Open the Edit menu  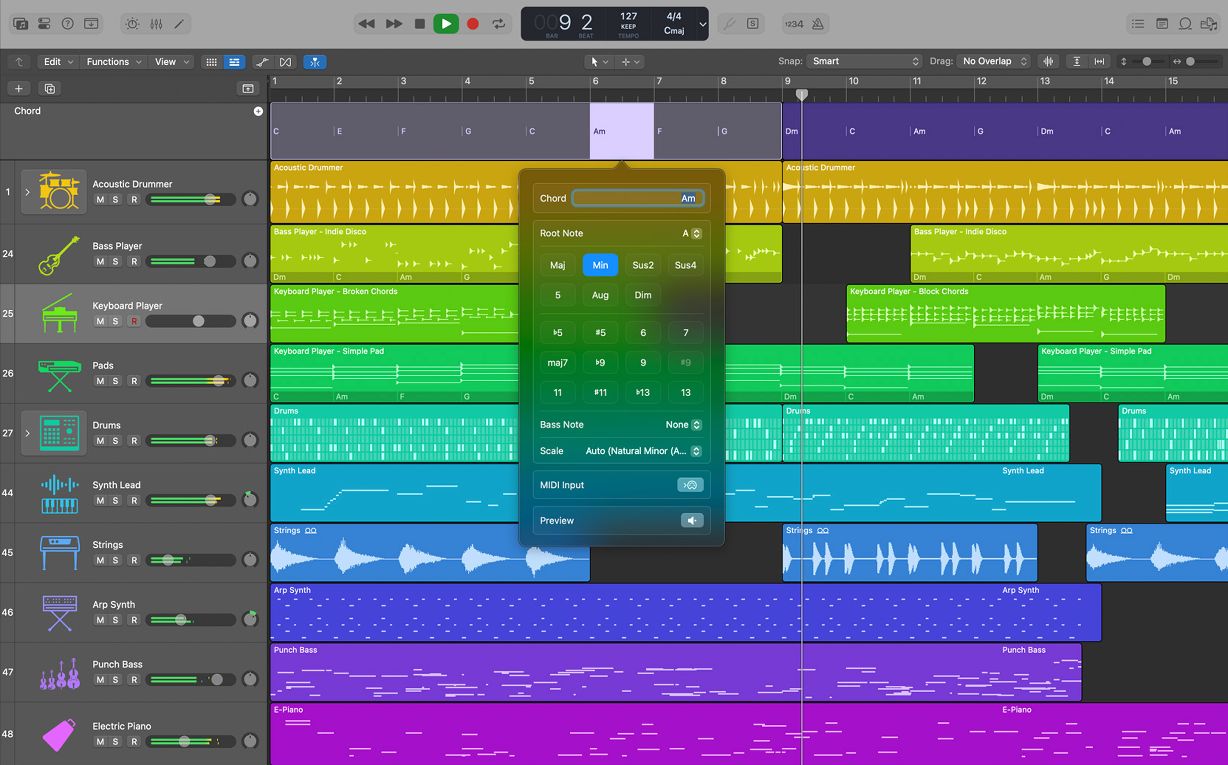point(58,62)
